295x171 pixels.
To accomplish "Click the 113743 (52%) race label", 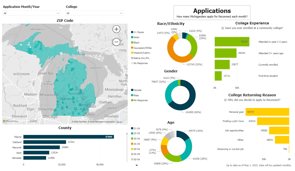I will coord(194,64).
